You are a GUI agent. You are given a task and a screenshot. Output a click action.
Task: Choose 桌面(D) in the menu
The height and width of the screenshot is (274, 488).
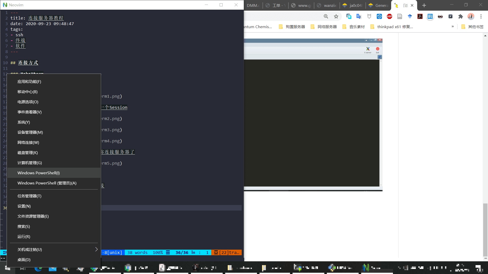tap(54, 260)
